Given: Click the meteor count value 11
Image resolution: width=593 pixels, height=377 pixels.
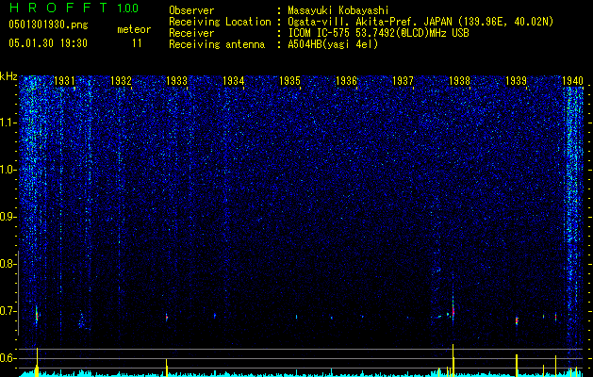Looking at the screenshot, I should pyautogui.click(x=137, y=43).
